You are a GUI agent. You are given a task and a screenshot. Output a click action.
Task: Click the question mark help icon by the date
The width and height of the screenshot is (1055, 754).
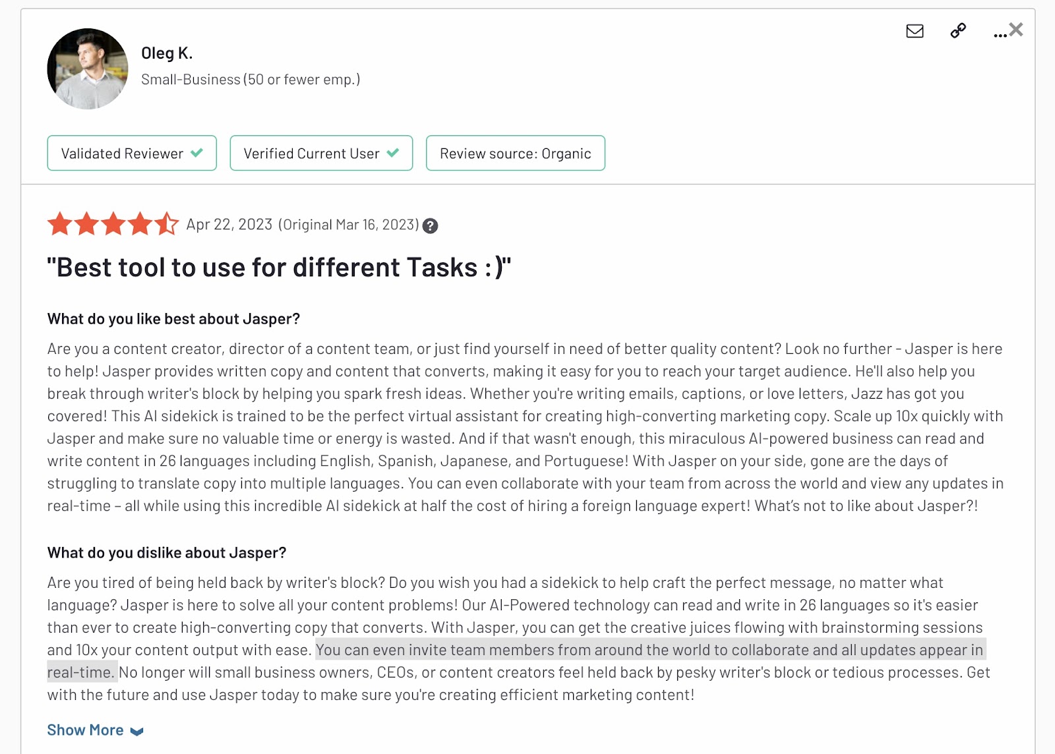[x=430, y=226]
